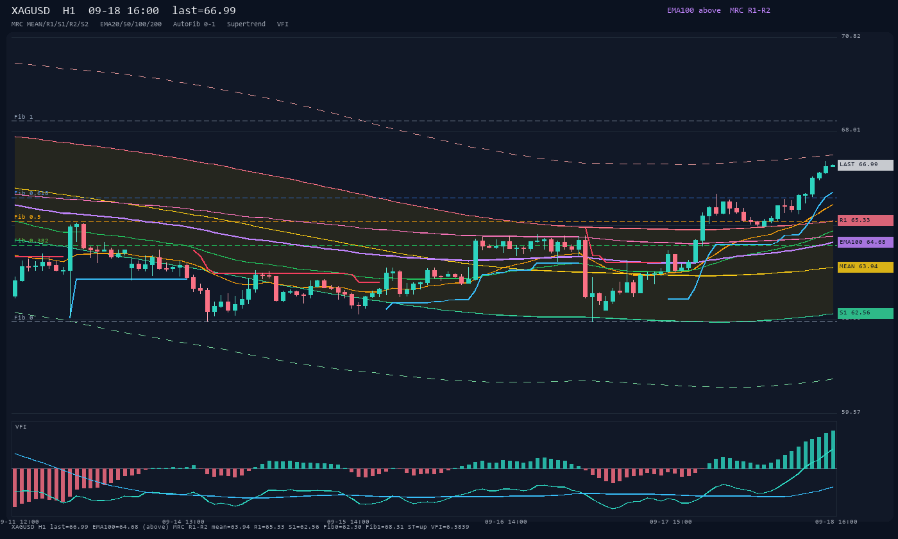Click the bottom status line summary text
This screenshot has height=539, width=898.
[241, 527]
